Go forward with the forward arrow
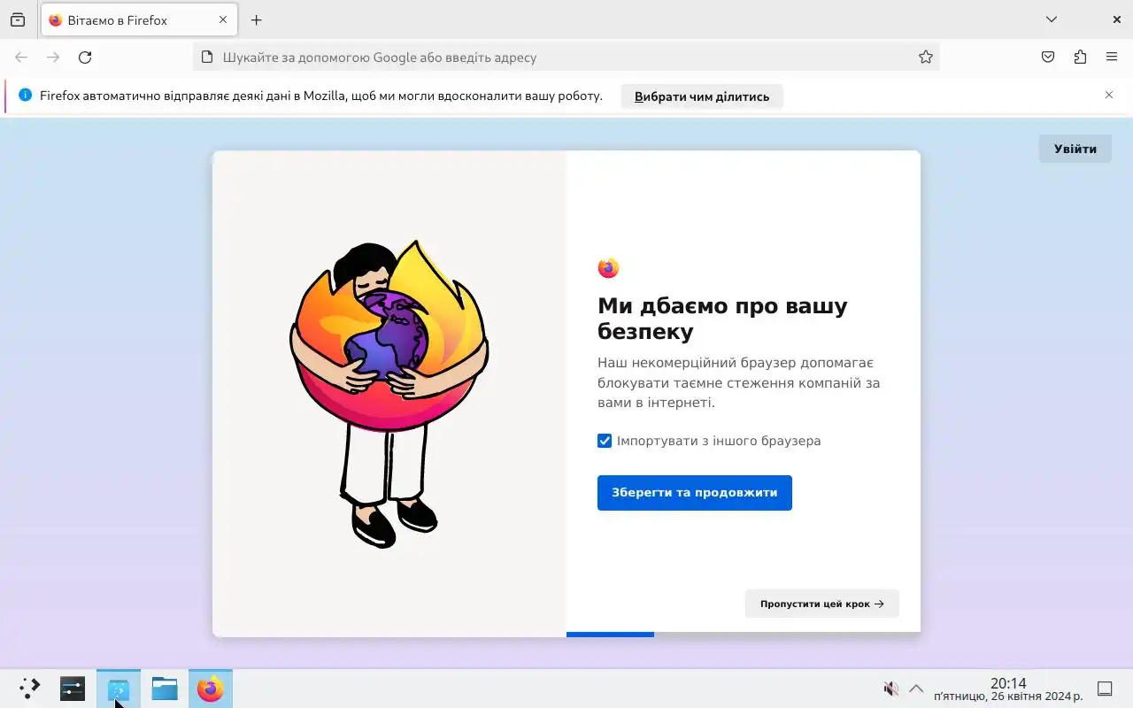This screenshot has height=708, width=1133. pyautogui.click(x=53, y=58)
